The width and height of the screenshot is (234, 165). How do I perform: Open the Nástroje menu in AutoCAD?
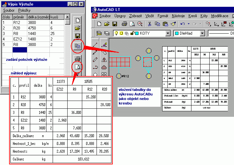click(x=178, y=16)
